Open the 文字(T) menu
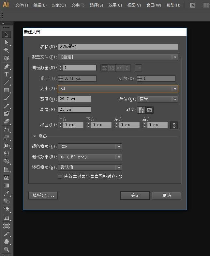The image size is (210, 256). click(78, 5)
